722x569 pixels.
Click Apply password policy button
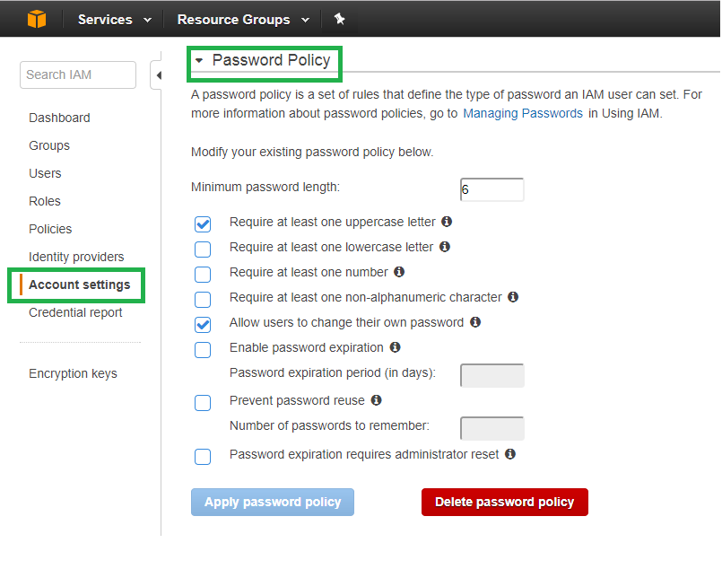click(x=273, y=503)
